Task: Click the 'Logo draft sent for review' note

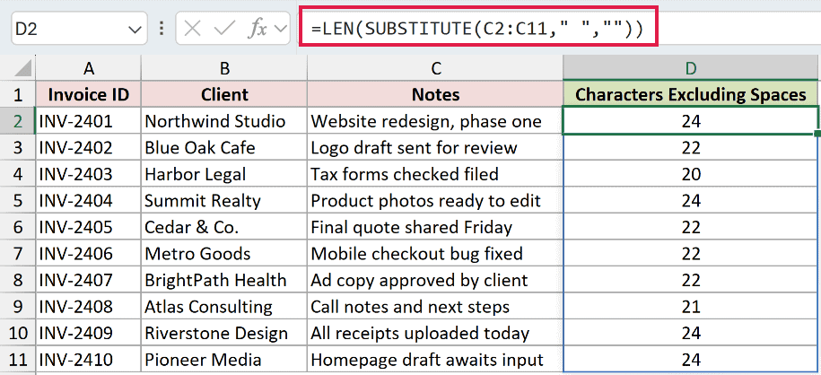Action: (436, 148)
